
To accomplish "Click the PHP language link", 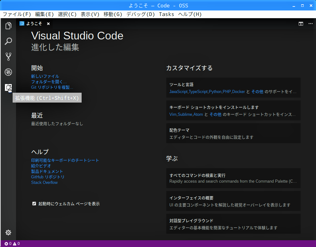I will pyautogui.click(x=227, y=92).
